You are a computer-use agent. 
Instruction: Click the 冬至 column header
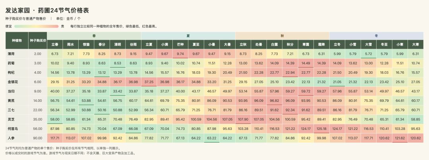coord(384,44)
